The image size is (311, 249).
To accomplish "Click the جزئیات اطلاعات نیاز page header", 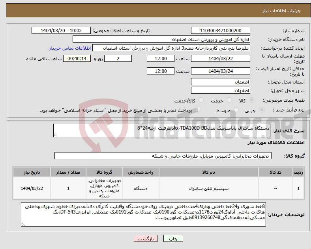I will click(282, 11).
